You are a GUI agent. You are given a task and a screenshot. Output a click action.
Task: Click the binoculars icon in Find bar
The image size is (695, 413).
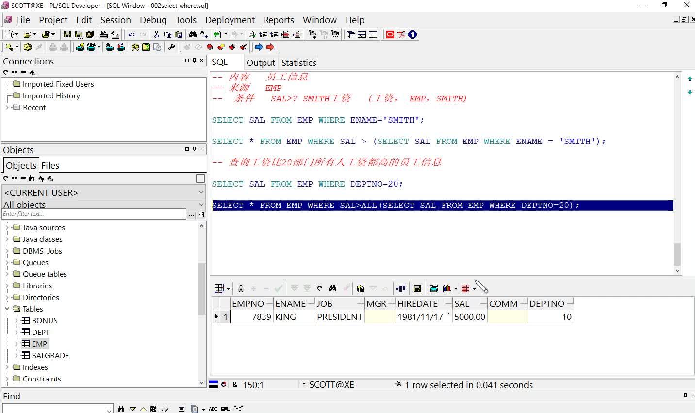click(x=121, y=409)
